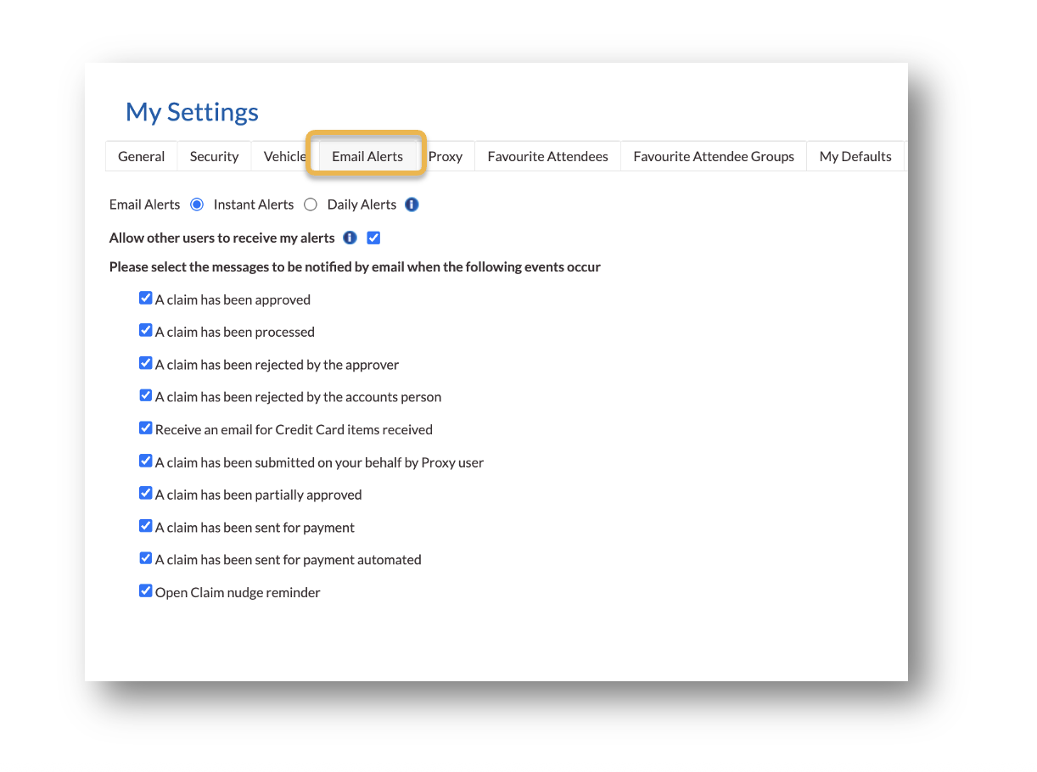
Task: Toggle claim sent for payment automated checkbox
Action: click(146, 558)
